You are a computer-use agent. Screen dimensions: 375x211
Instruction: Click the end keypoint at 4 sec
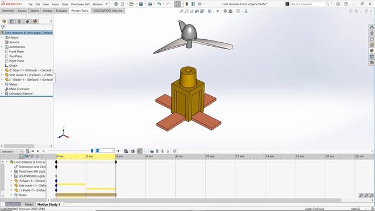click(x=116, y=162)
